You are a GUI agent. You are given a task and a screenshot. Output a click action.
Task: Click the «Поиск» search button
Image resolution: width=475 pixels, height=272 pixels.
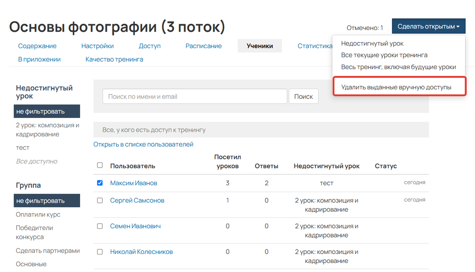303,96
